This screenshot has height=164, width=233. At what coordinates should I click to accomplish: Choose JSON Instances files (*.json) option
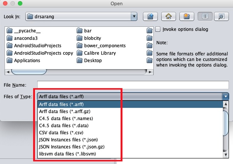point(130,140)
